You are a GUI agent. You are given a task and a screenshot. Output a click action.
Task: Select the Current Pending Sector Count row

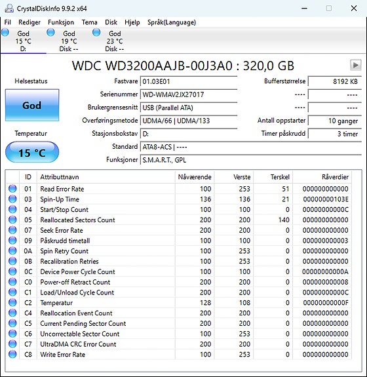178,323
